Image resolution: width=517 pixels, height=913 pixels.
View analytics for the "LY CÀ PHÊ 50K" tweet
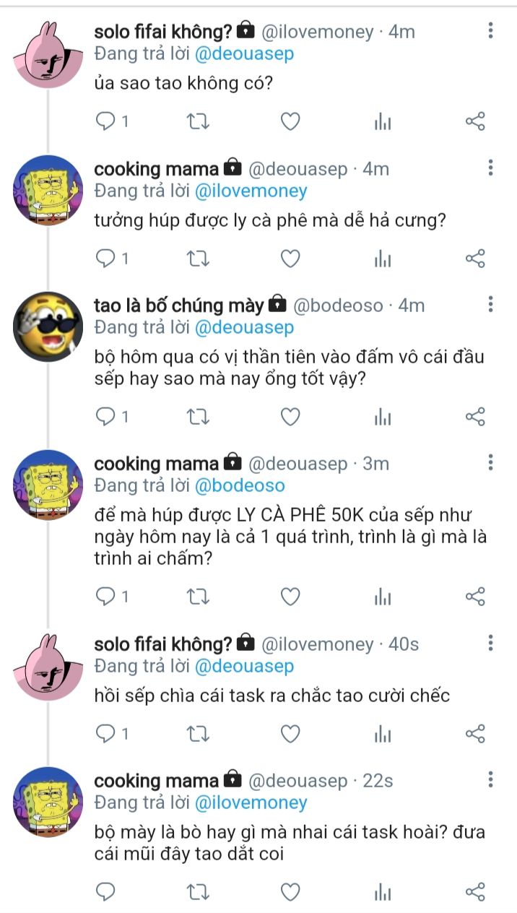[383, 596]
